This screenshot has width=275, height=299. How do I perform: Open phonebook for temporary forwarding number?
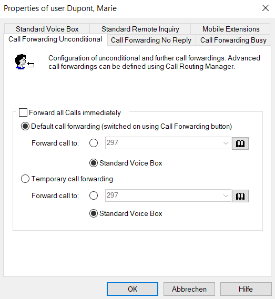click(240, 196)
